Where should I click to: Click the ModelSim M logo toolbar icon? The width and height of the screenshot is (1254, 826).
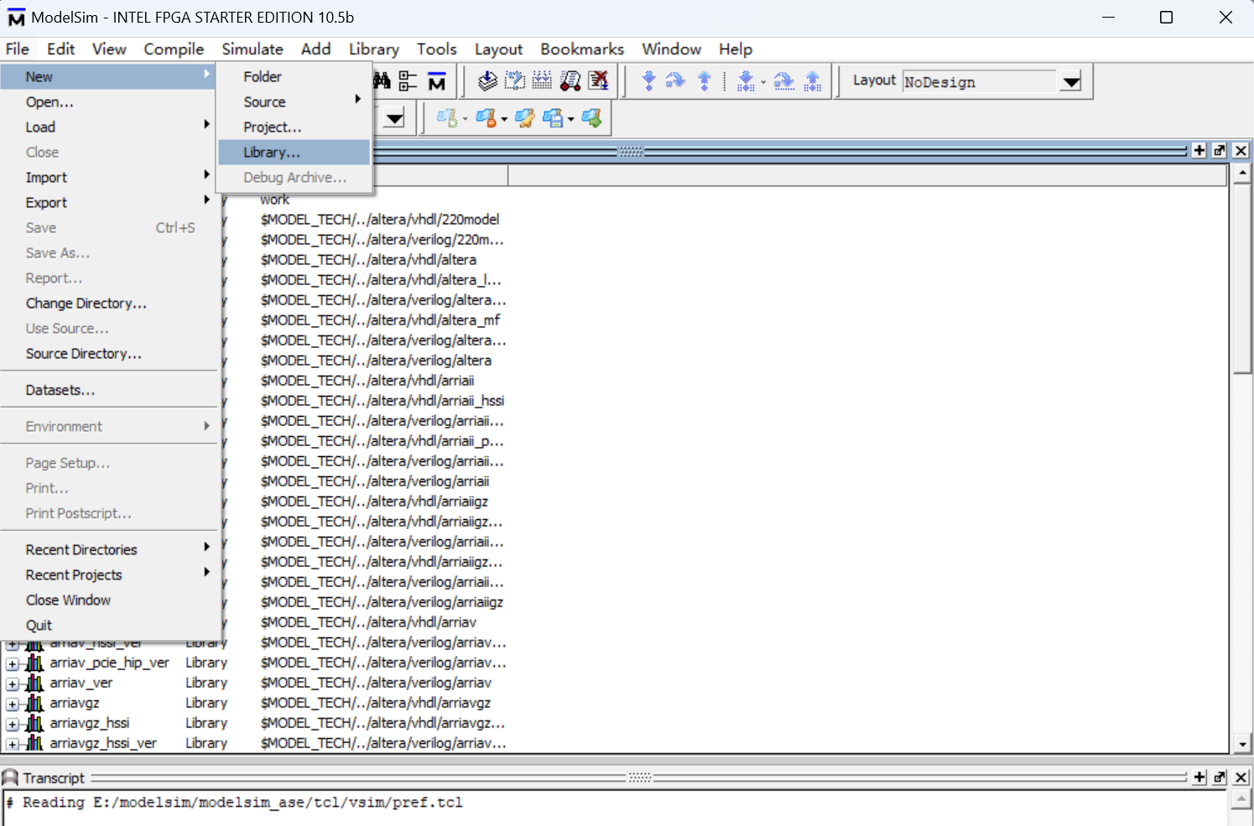click(436, 81)
